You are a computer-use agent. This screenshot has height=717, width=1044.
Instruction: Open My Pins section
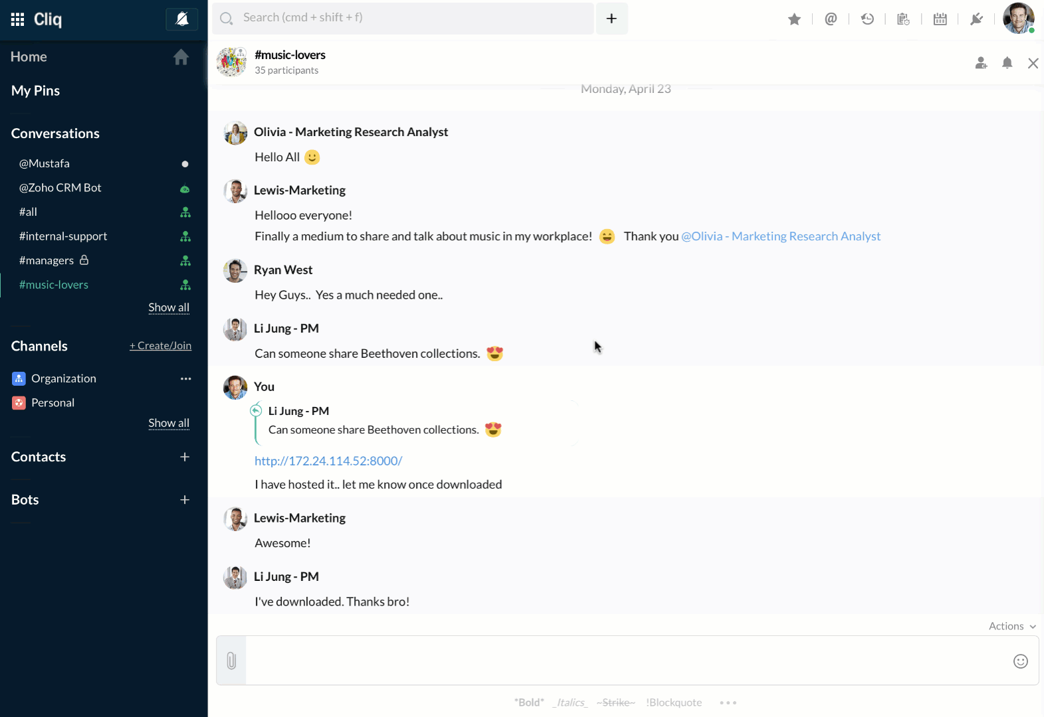[36, 91]
